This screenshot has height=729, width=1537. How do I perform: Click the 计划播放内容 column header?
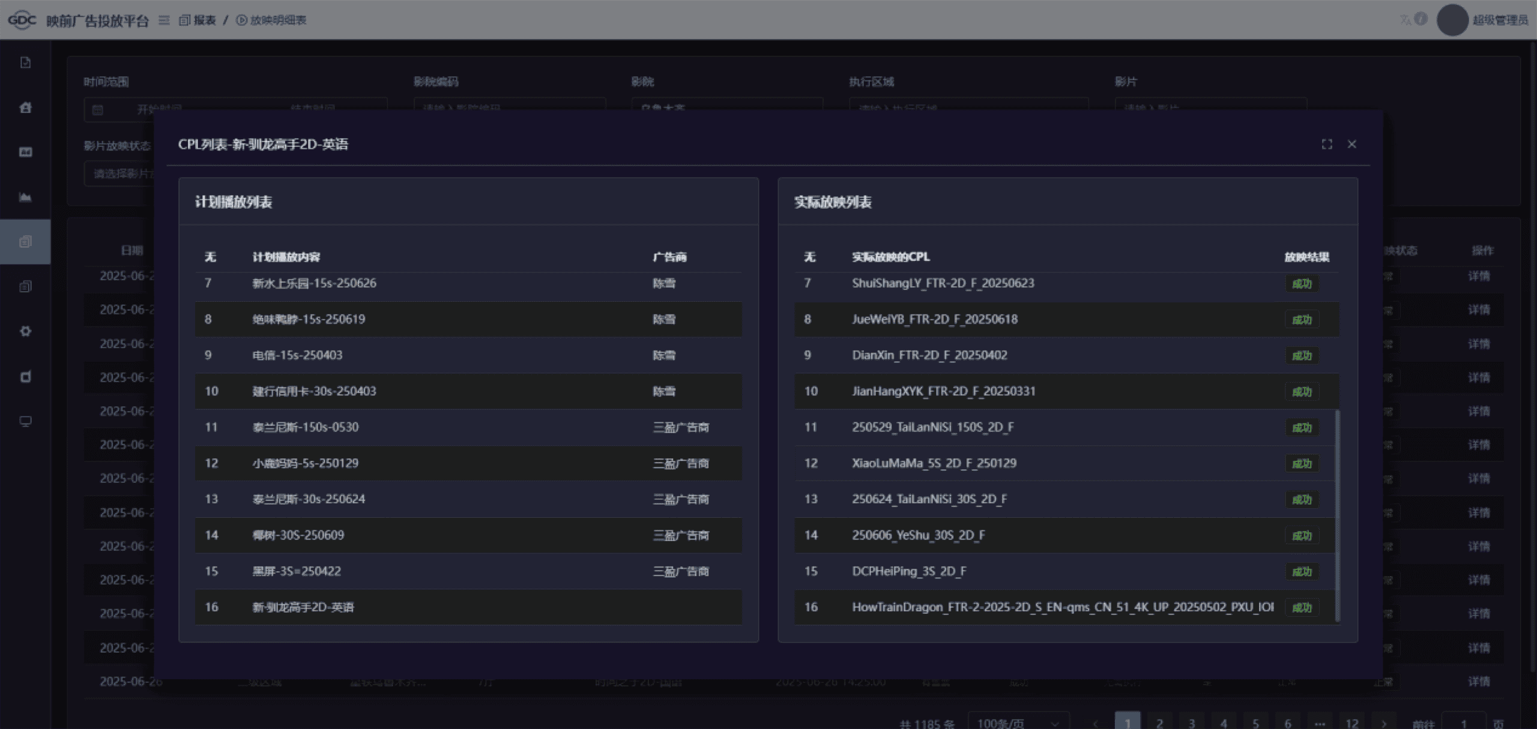click(x=286, y=257)
